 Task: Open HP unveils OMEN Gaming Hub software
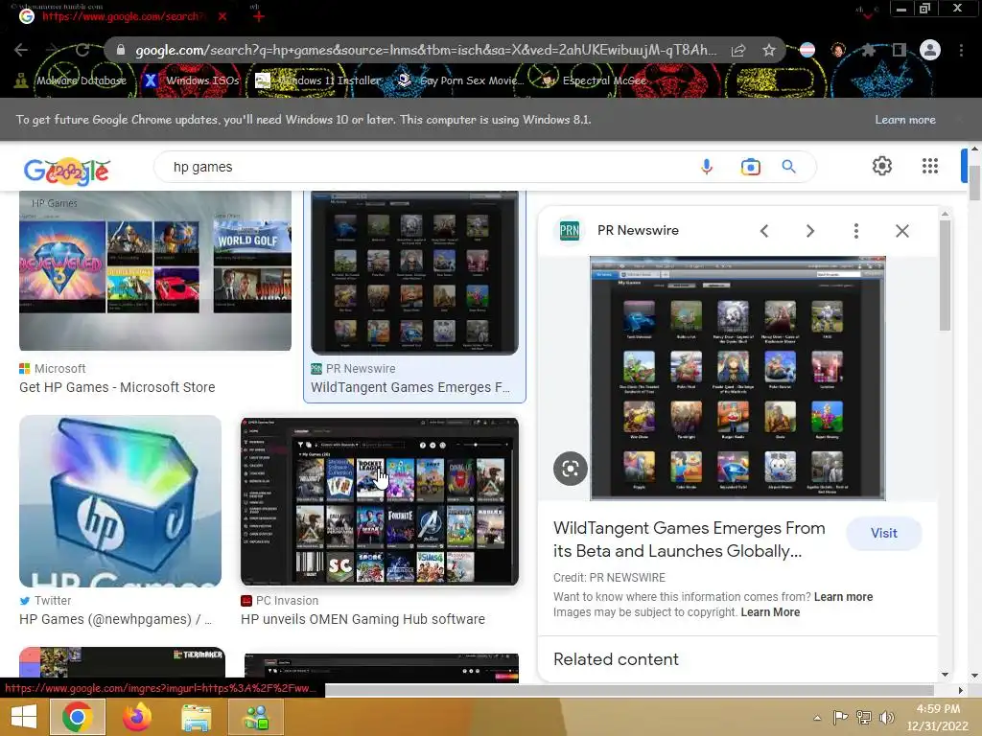tap(362, 619)
